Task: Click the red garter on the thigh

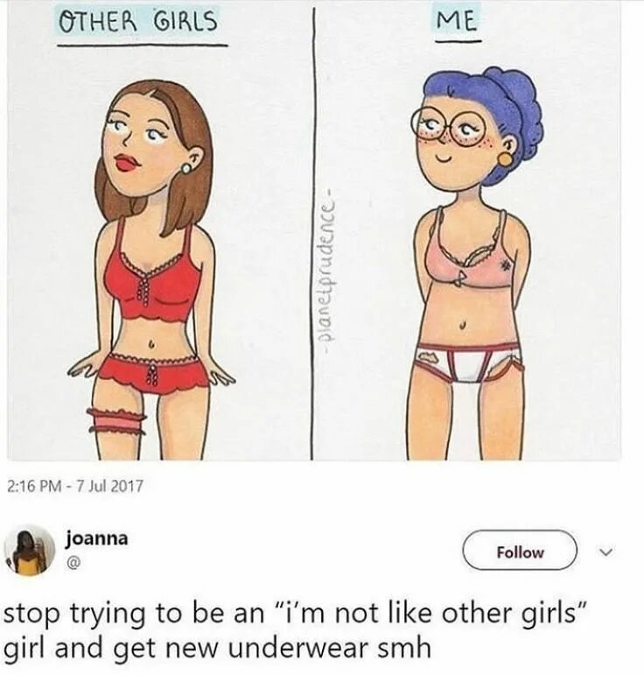Action: click(x=115, y=421)
